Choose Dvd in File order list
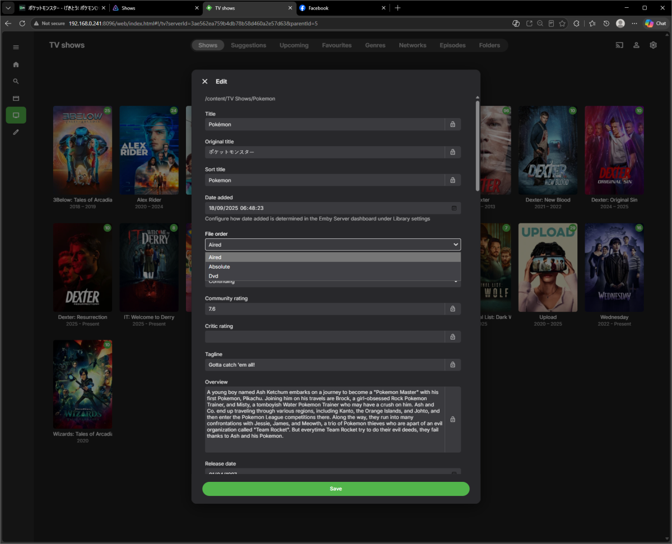Viewport: 672px width, 544px height. coord(333,276)
